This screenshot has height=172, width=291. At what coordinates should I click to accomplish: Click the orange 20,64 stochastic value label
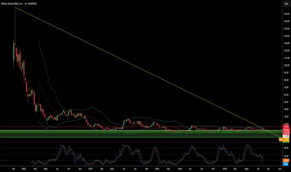pos(286,160)
